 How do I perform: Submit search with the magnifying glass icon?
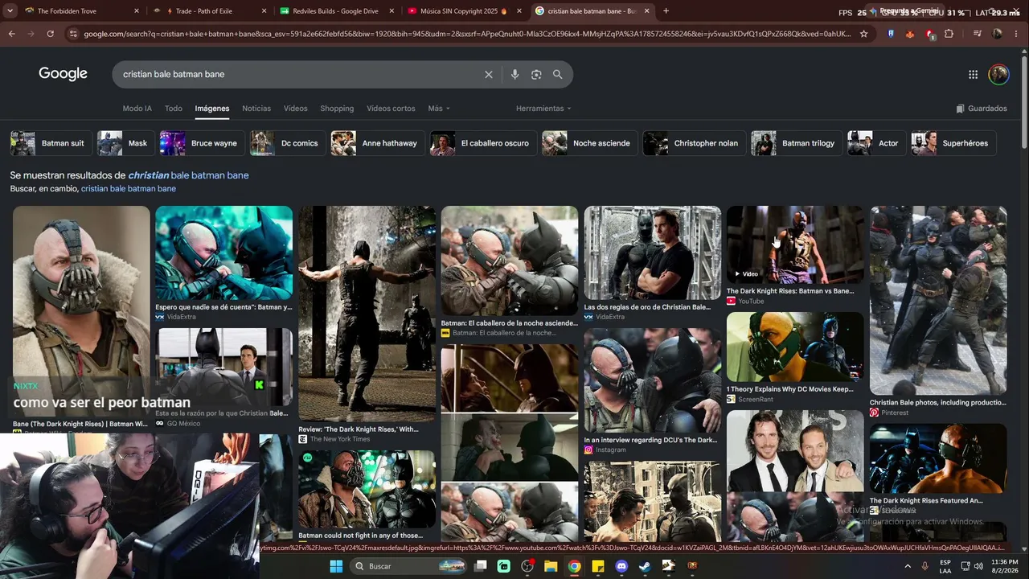coord(557,75)
